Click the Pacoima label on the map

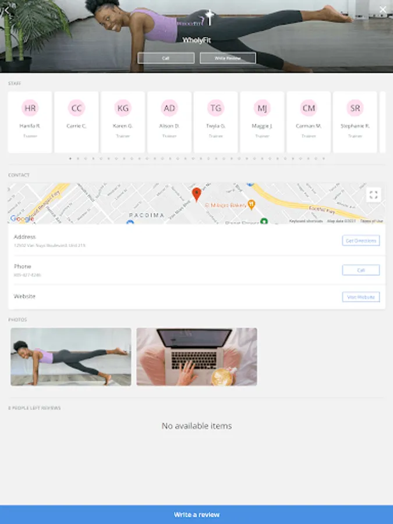point(147,215)
